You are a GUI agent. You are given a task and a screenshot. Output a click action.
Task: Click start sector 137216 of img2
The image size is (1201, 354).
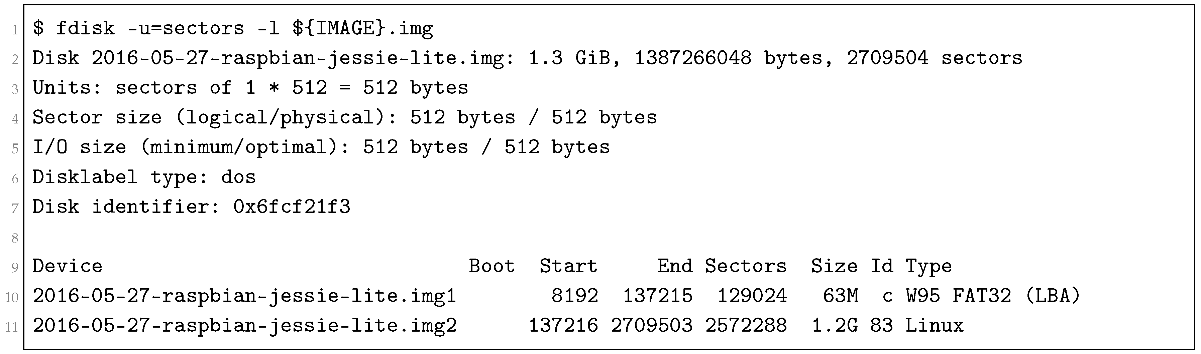point(562,326)
